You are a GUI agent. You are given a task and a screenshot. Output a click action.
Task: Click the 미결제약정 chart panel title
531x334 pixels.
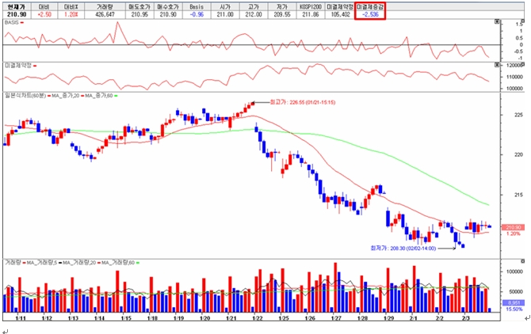click(17, 65)
